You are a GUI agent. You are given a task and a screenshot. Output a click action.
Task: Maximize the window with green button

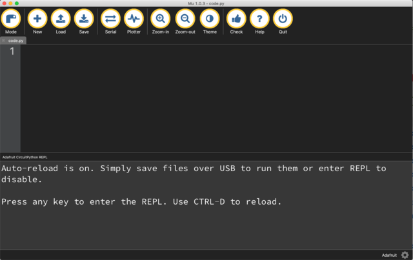click(x=17, y=3)
